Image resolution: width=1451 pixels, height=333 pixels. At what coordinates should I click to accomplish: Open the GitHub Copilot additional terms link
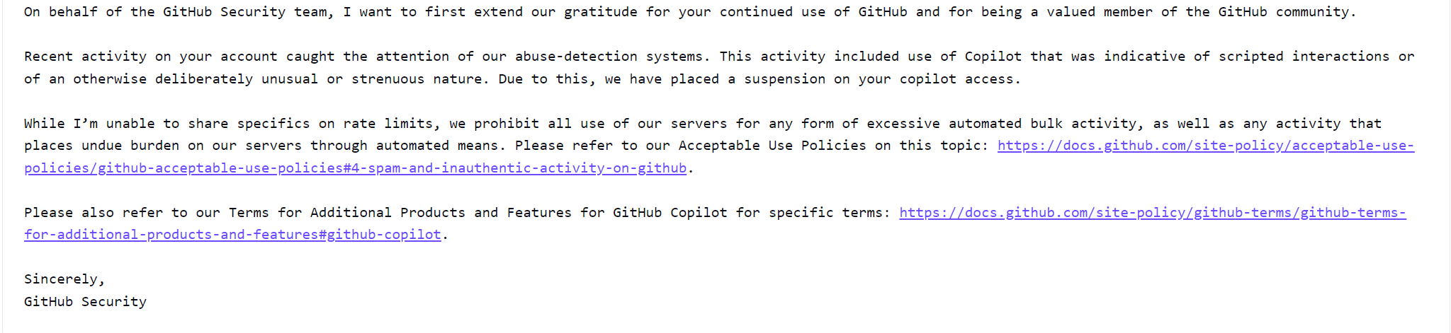(x=1152, y=213)
